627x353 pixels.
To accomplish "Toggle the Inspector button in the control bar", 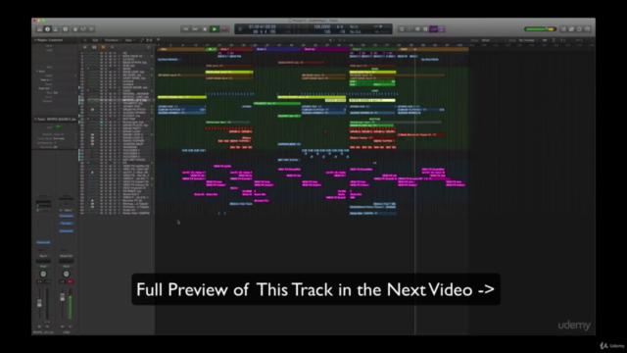I will [x=48, y=29].
